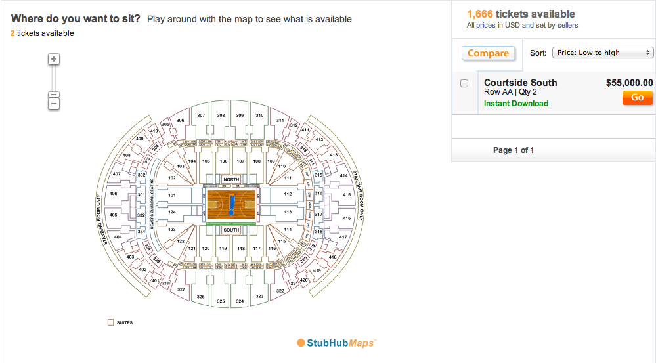Click the SOUTH label on map

[231, 230]
